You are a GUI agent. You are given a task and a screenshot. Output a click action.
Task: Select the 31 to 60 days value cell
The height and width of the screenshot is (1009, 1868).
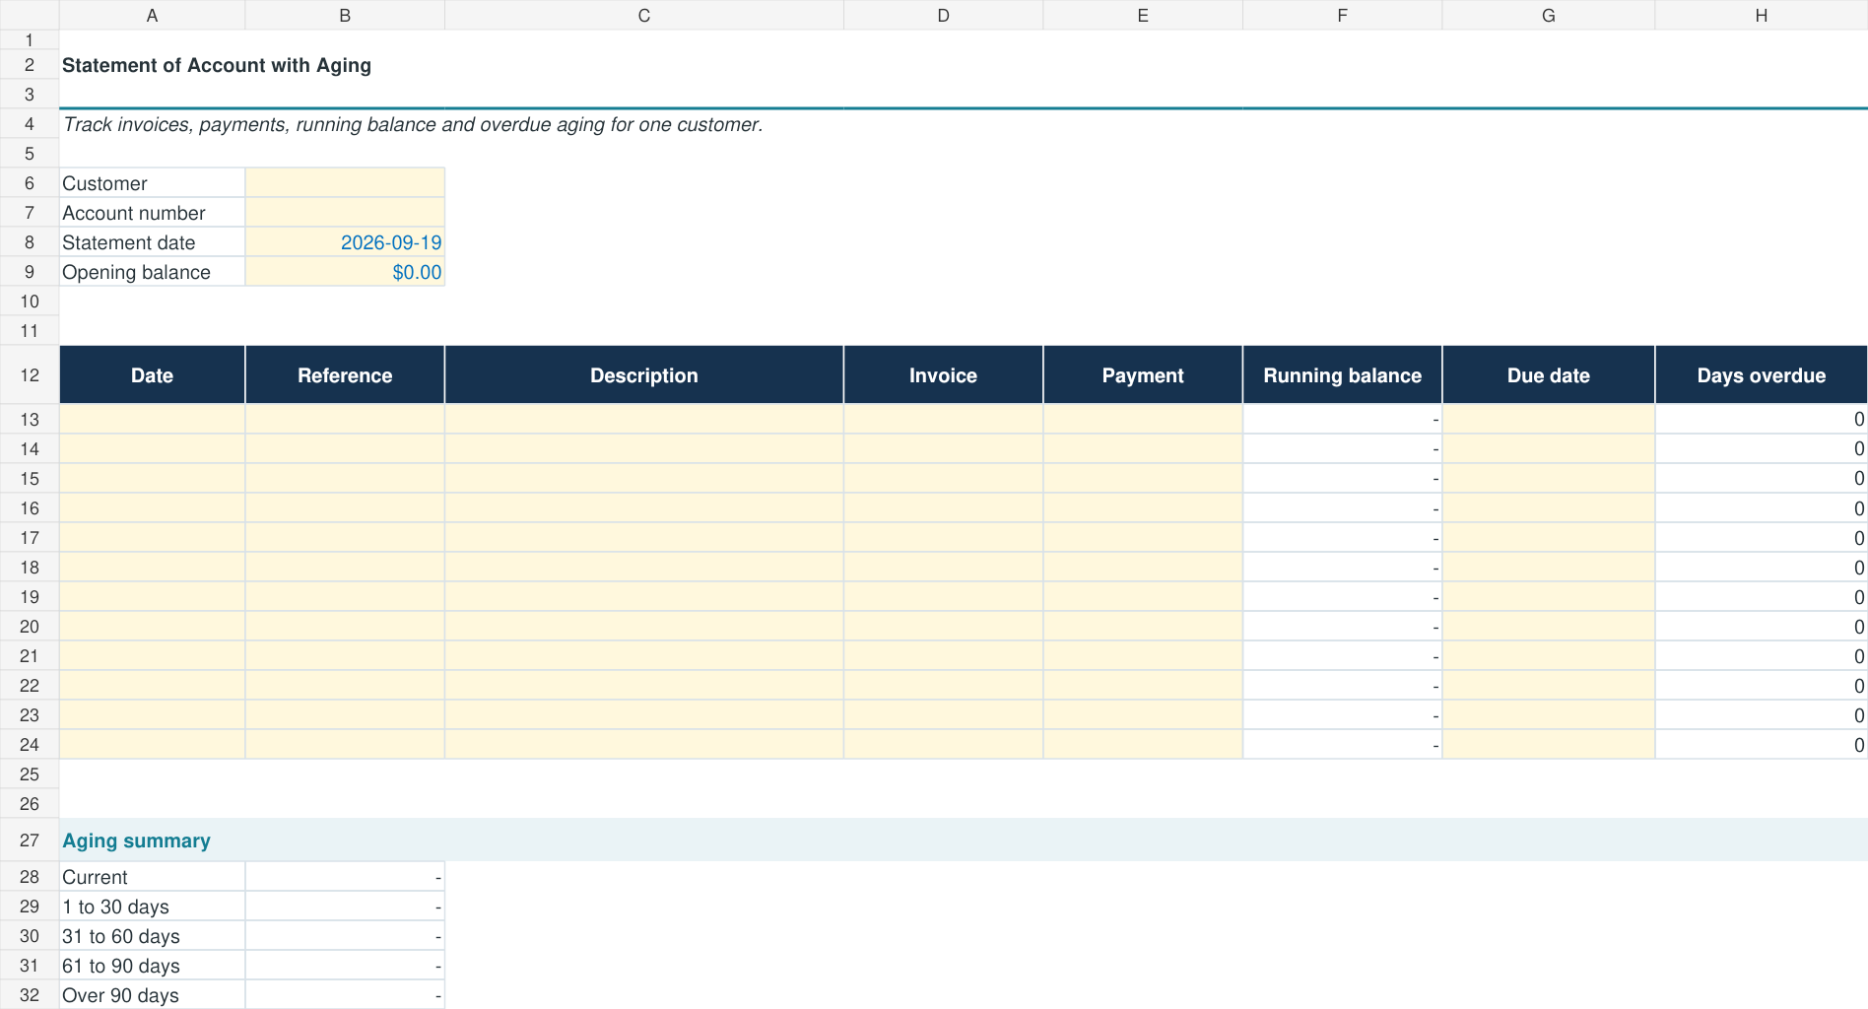tap(345, 936)
